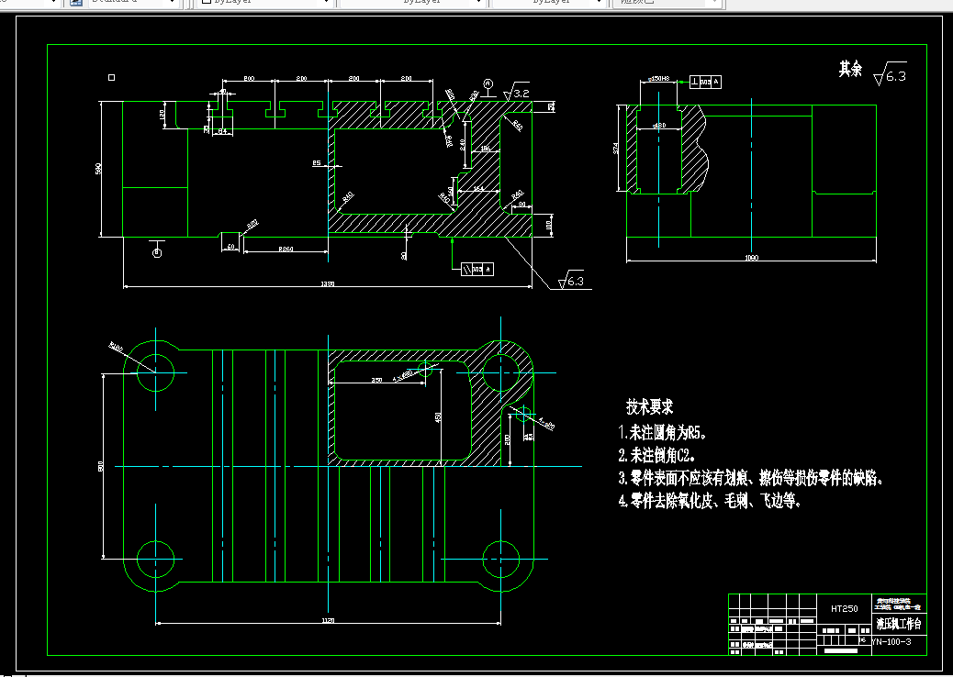Select the parallelism tolerance frame under front view
Viewport: 953px width, 677px height.
[477, 270]
